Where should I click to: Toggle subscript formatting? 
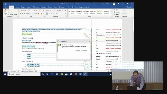pyautogui.click(x=30, y=14)
